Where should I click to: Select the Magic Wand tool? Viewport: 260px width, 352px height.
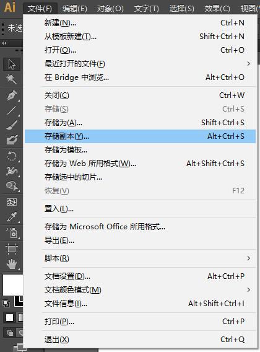point(11,79)
